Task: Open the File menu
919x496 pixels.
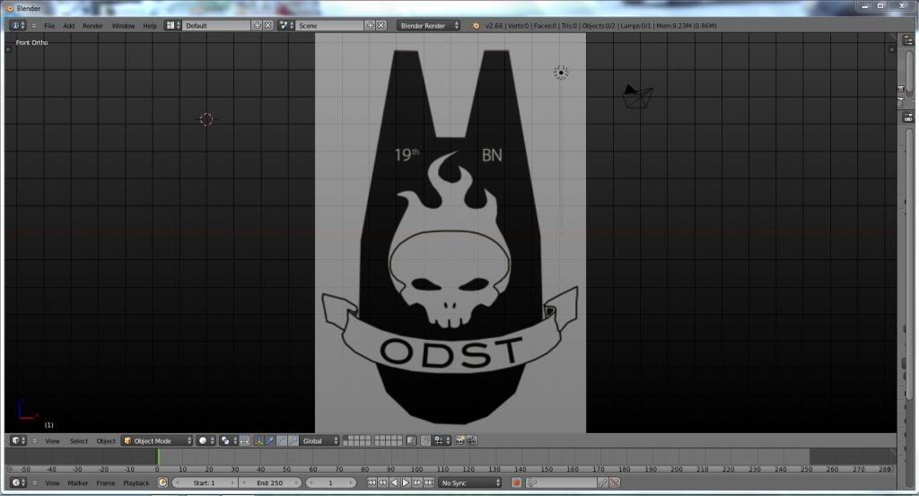Action: coord(50,26)
